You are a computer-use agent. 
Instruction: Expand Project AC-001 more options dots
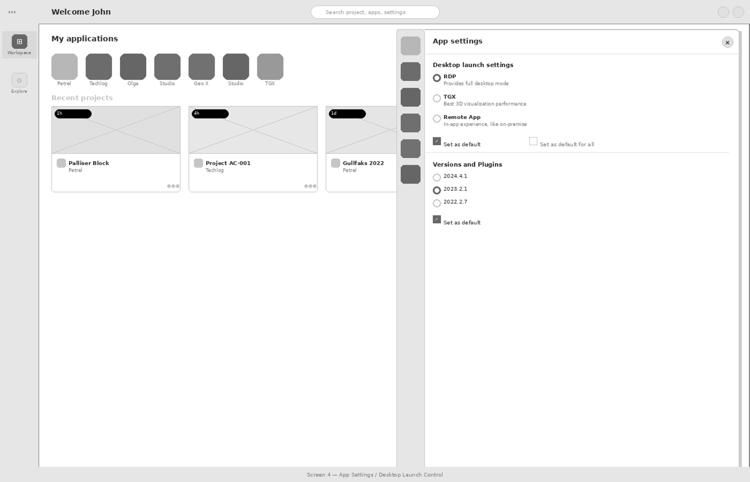(310, 186)
